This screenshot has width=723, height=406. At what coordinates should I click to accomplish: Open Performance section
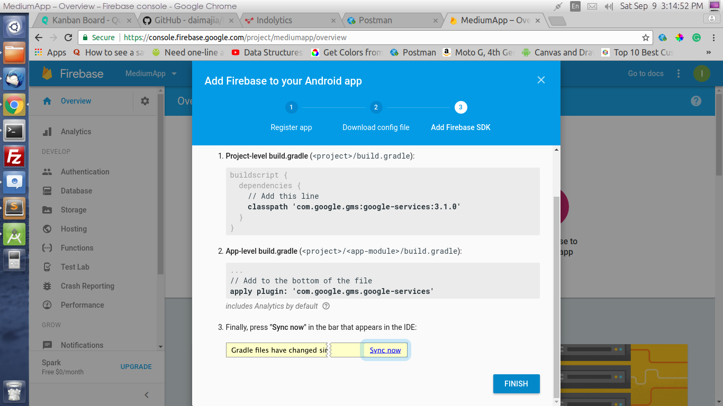[x=82, y=305]
